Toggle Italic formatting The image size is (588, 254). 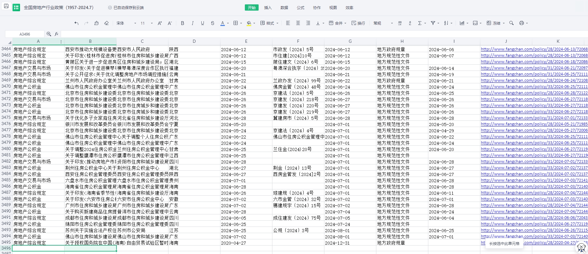click(x=193, y=23)
